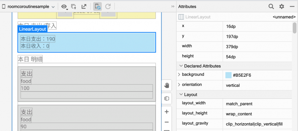Select the 支出 label in second card
The width and height of the screenshot is (298, 131).
point(26,112)
